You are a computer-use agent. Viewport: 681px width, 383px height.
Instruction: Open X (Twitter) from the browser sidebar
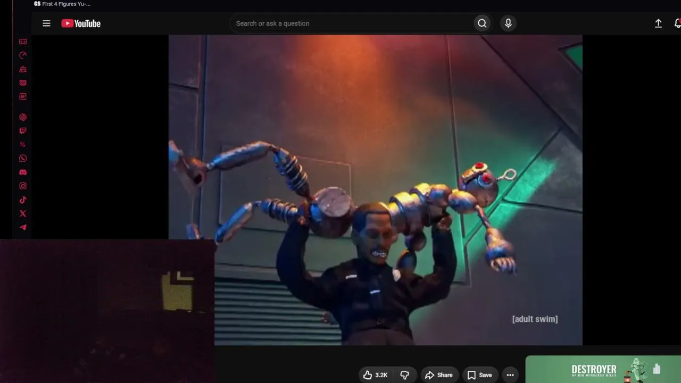coord(23,214)
